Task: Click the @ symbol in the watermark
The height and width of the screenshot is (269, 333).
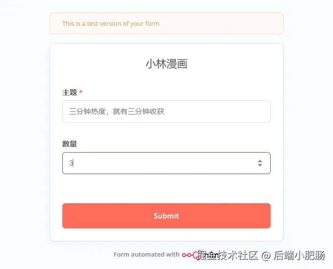Action: coord(266,255)
